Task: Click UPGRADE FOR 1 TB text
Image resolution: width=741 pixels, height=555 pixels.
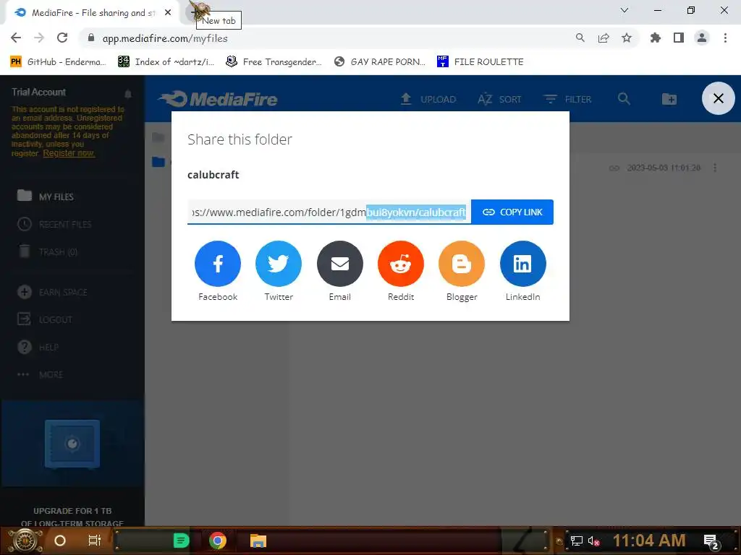Action: pyautogui.click(x=72, y=511)
